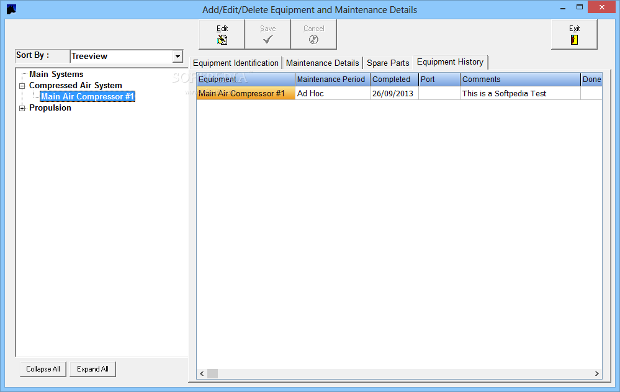
Task: Maximize the window
Action: (x=580, y=7)
